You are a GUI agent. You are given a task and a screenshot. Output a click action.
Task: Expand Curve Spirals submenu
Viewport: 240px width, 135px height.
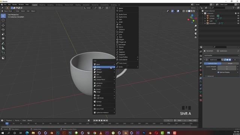127,60
